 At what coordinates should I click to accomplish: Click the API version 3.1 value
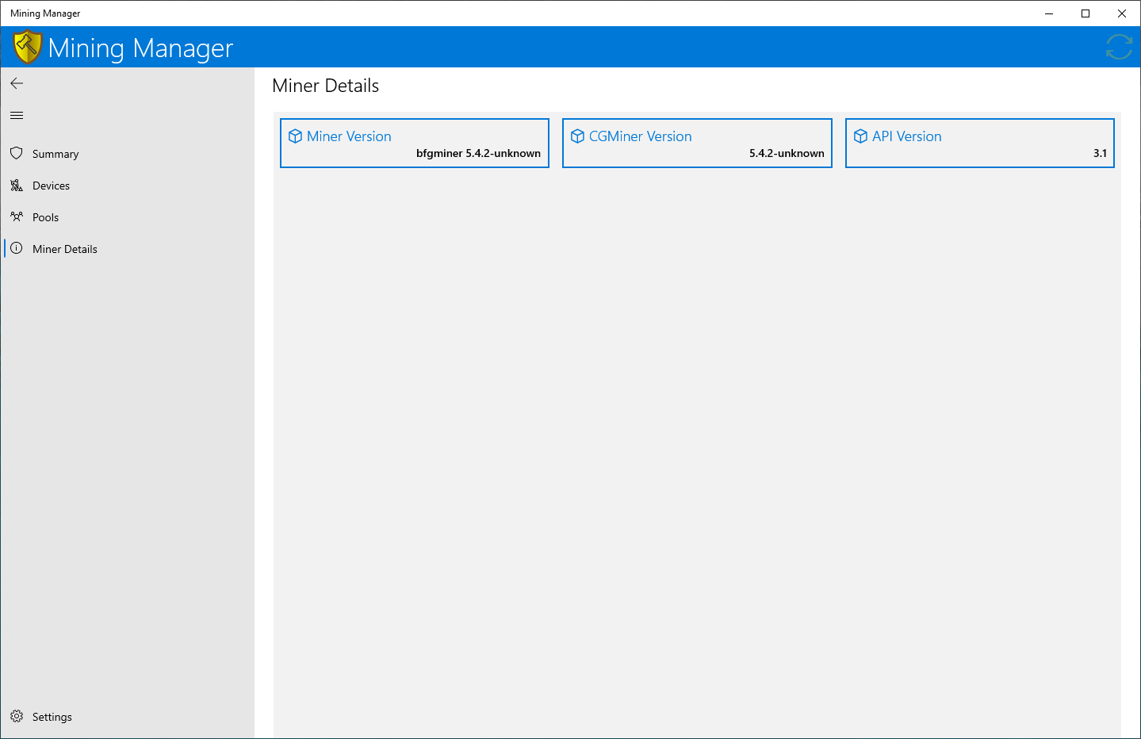(1100, 153)
